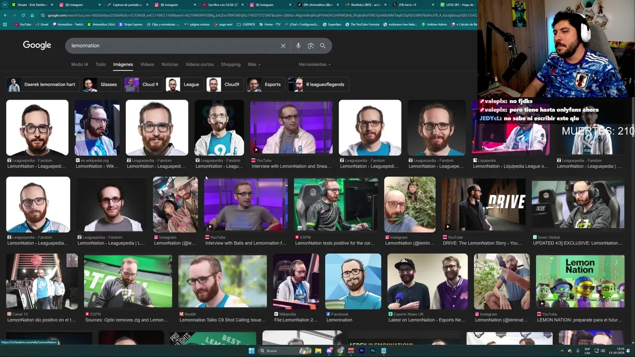
Task: Show hidden icons in the system tray
Action: [562, 351]
